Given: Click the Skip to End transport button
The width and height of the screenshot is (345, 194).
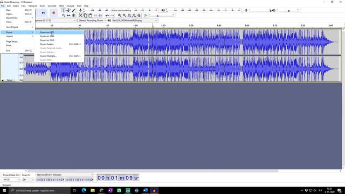Looking at the screenshot, I should 43,13.
